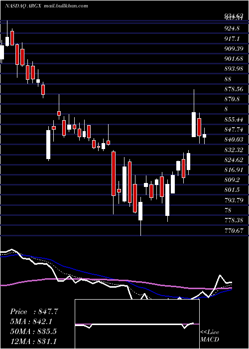Click the 801.5 price axis label
This screenshot has width=249, height=349.
point(232,190)
